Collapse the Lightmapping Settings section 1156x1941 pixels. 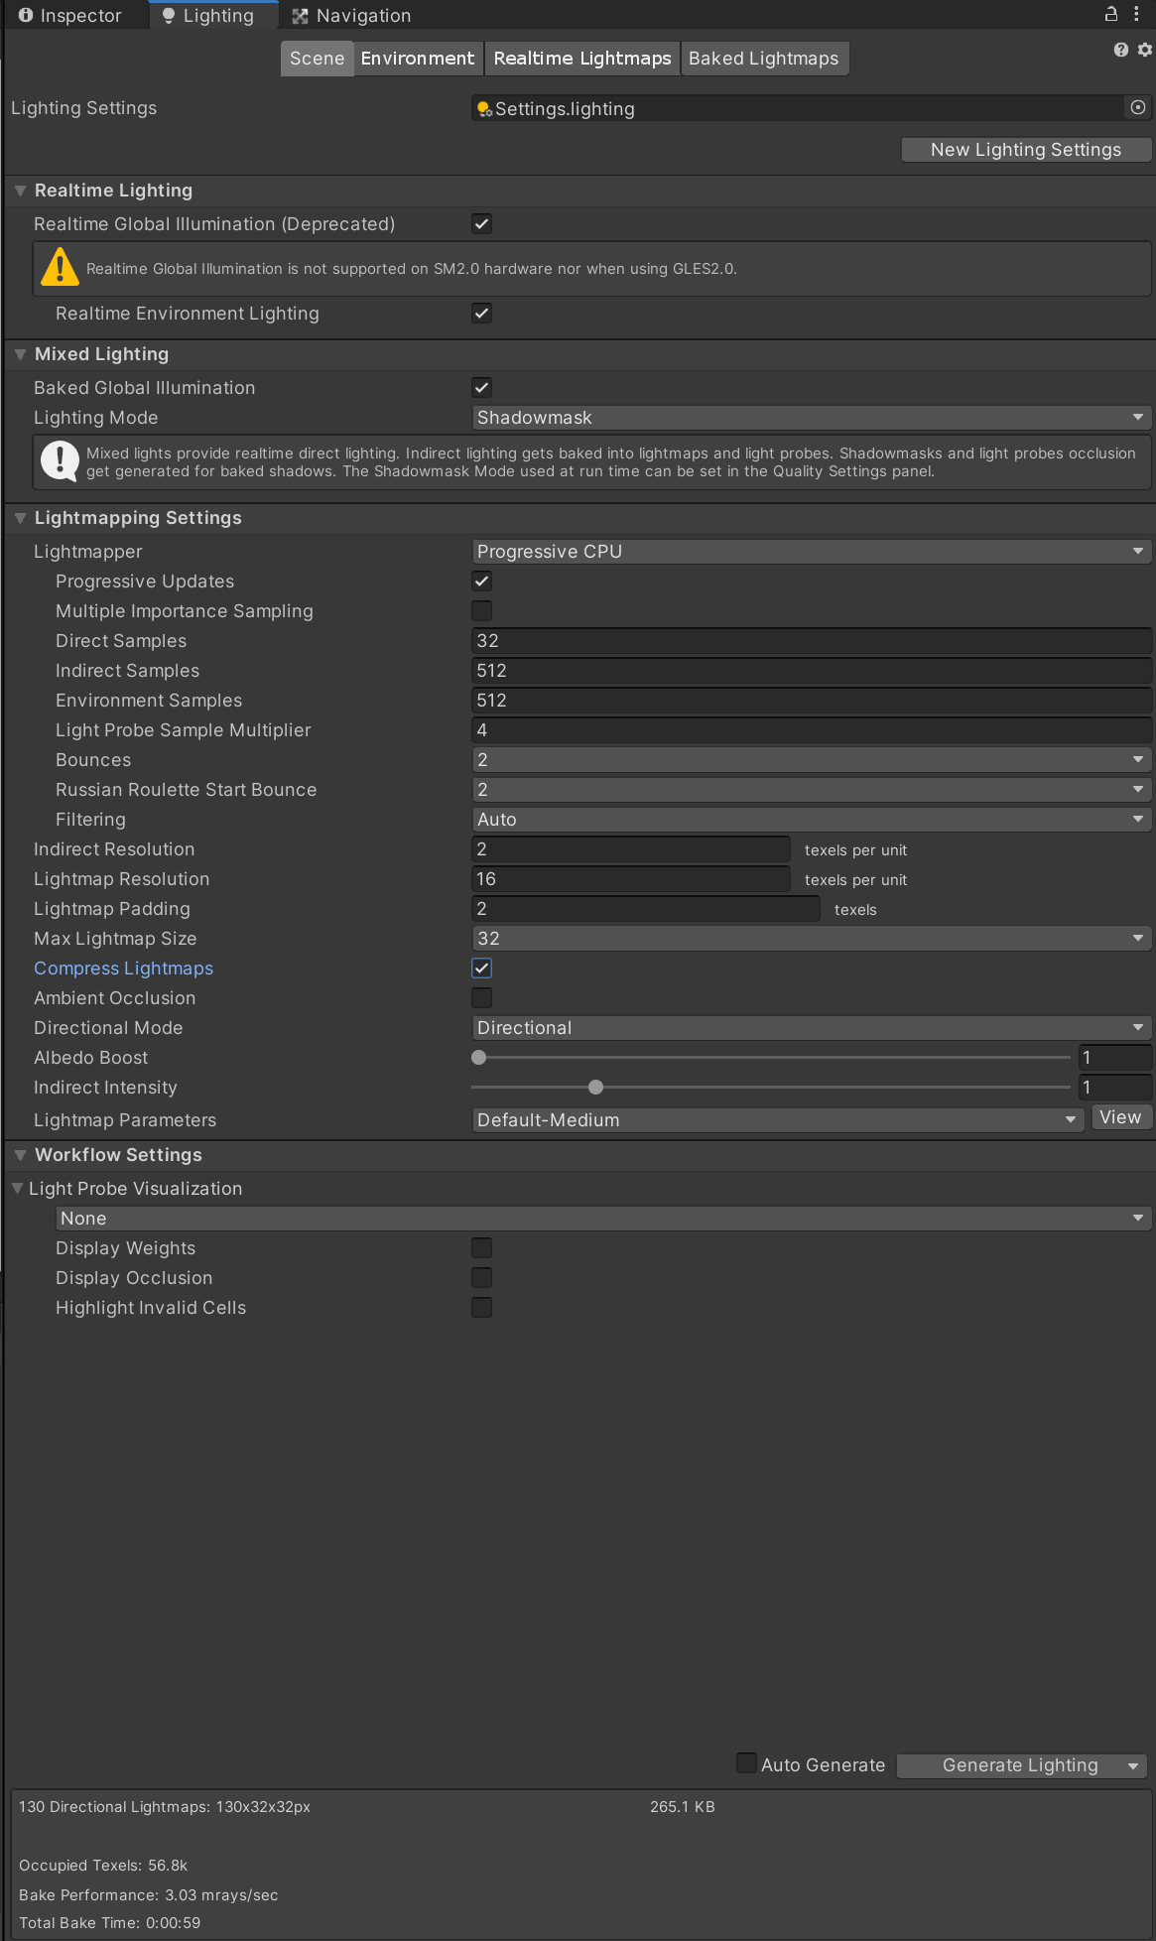tap(20, 518)
